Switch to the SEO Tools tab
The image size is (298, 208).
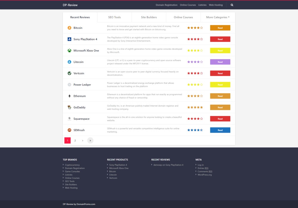pos(114,17)
